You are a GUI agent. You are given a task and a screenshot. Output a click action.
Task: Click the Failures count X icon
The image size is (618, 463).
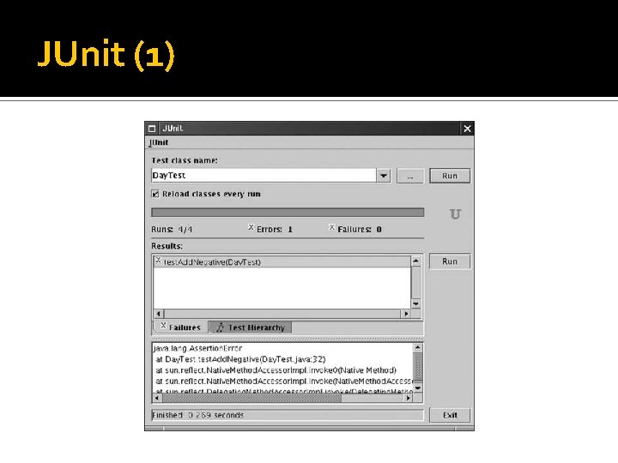tap(332, 227)
